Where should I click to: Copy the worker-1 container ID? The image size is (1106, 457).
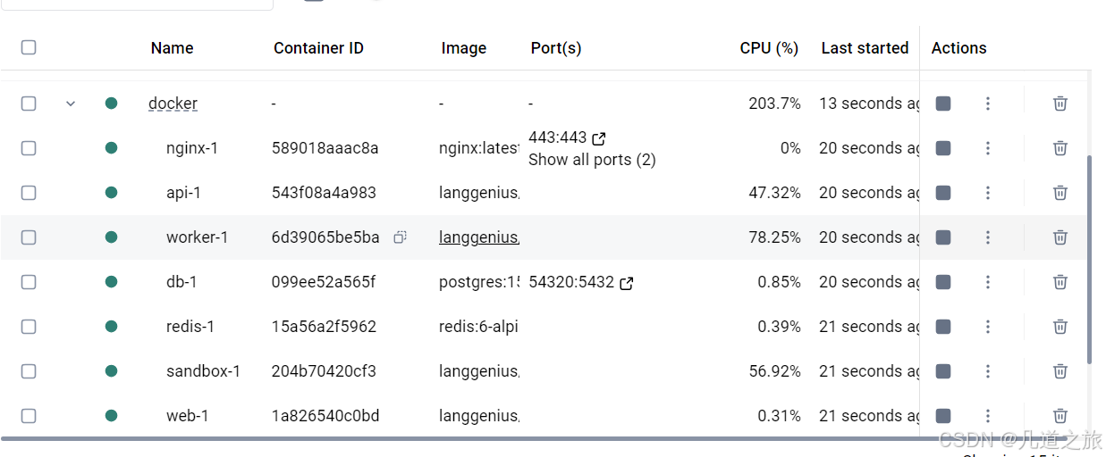400,237
